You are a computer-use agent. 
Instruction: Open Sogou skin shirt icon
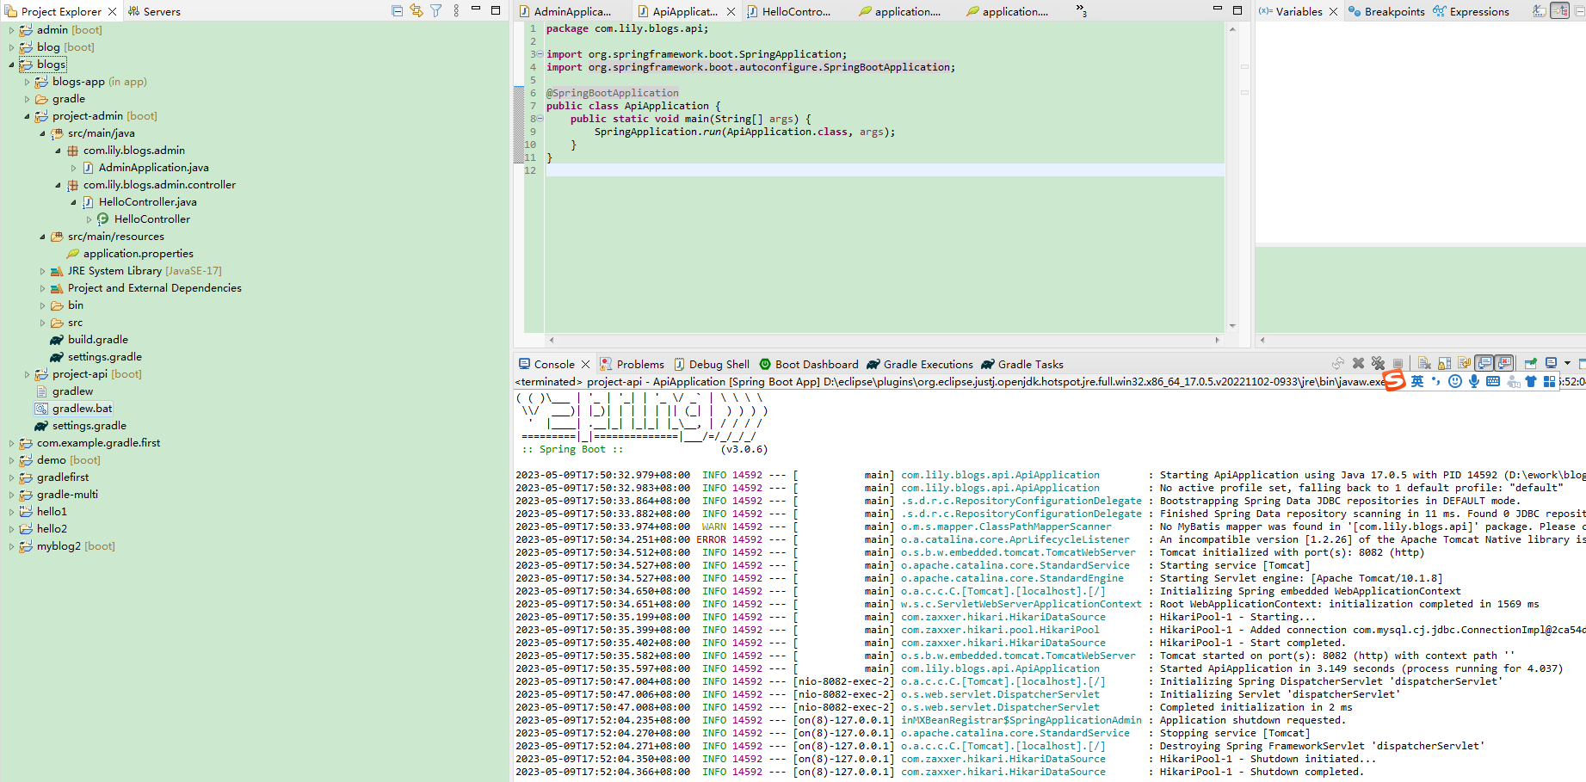[1531, 381]
